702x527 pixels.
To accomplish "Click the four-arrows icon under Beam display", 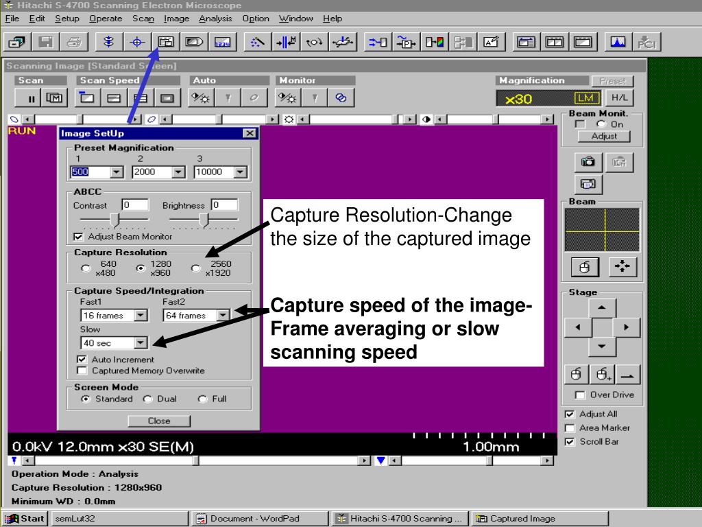I will click(x=622, y=267).
